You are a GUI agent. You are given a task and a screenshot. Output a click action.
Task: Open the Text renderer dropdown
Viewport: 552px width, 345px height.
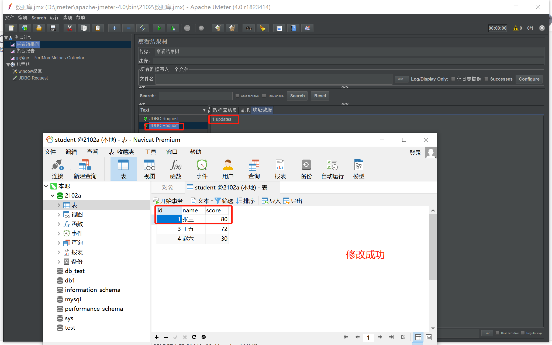pos(204,110)
